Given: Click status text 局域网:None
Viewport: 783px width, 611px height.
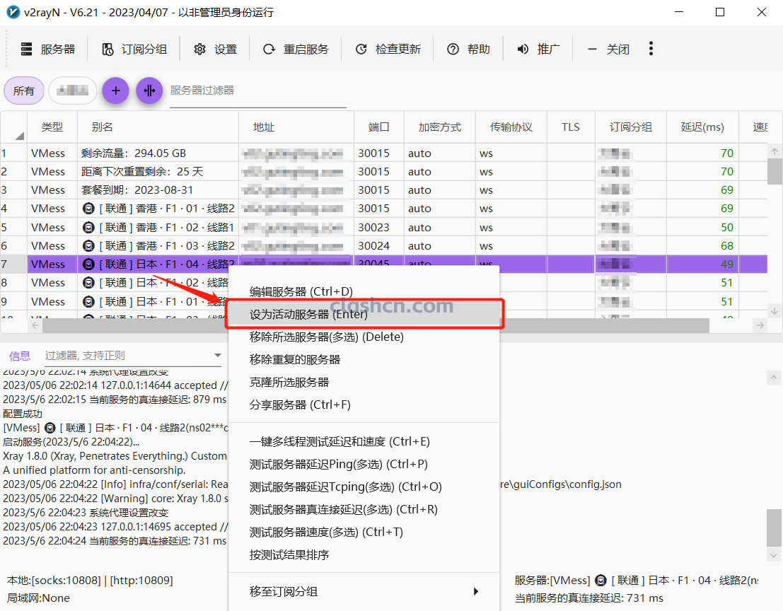Looking at the screenshot, I should tap(38, 598).
